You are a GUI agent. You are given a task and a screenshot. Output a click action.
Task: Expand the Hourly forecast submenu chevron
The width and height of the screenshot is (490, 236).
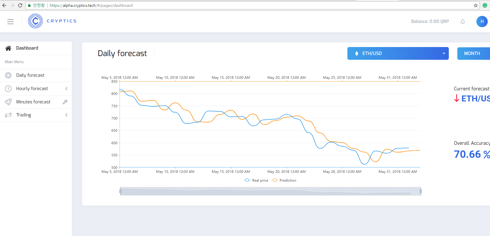pos(66,89)
